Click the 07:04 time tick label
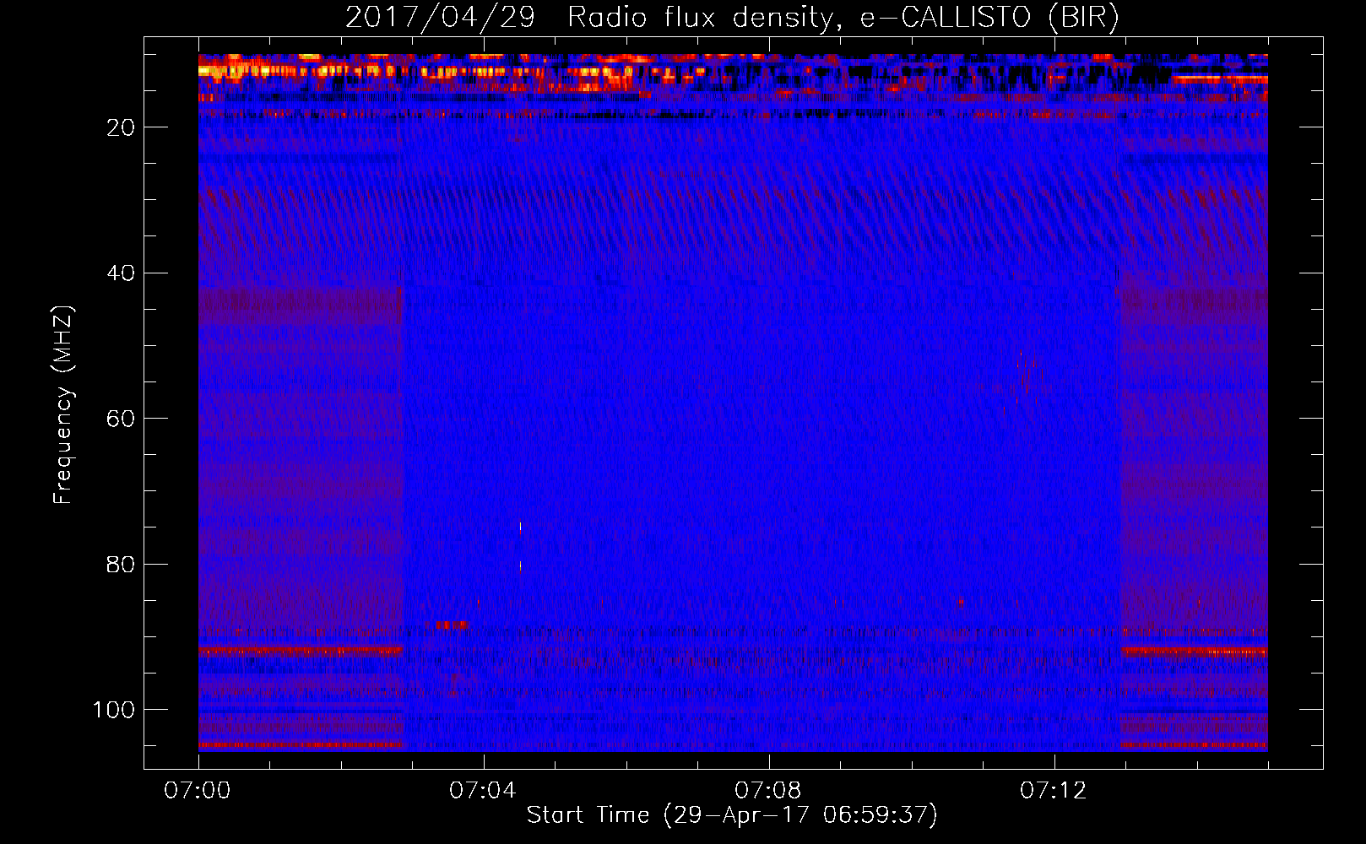The height and width of the screenshot is (844, 1366). (x=483, y=791)
